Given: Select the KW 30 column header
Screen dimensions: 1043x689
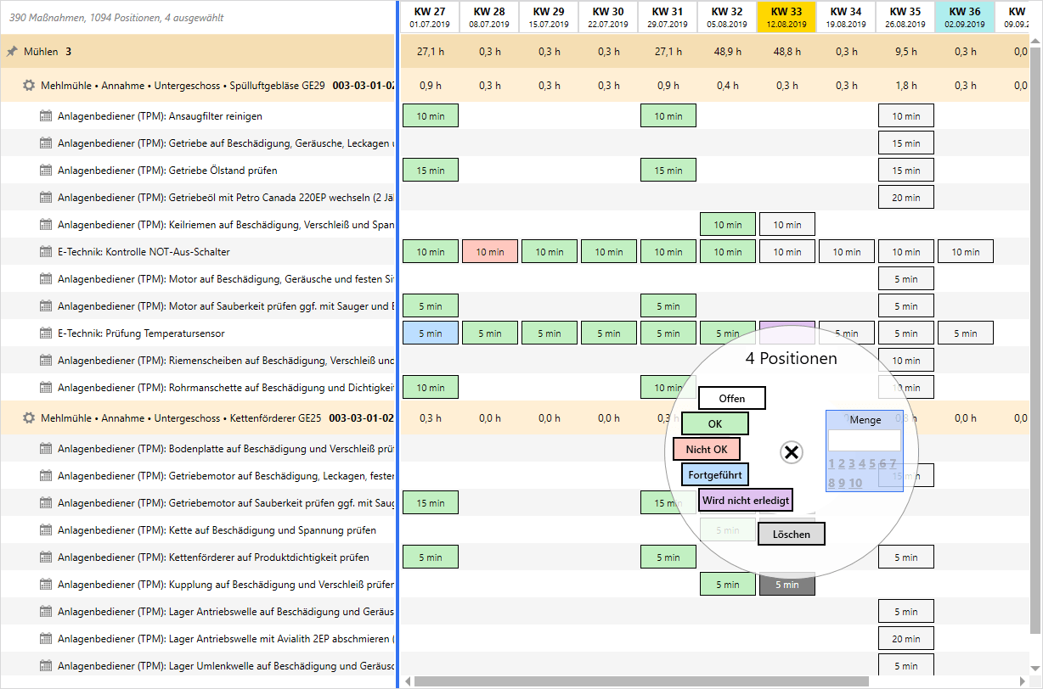Looking at the screenshot, I should point(608,17).
